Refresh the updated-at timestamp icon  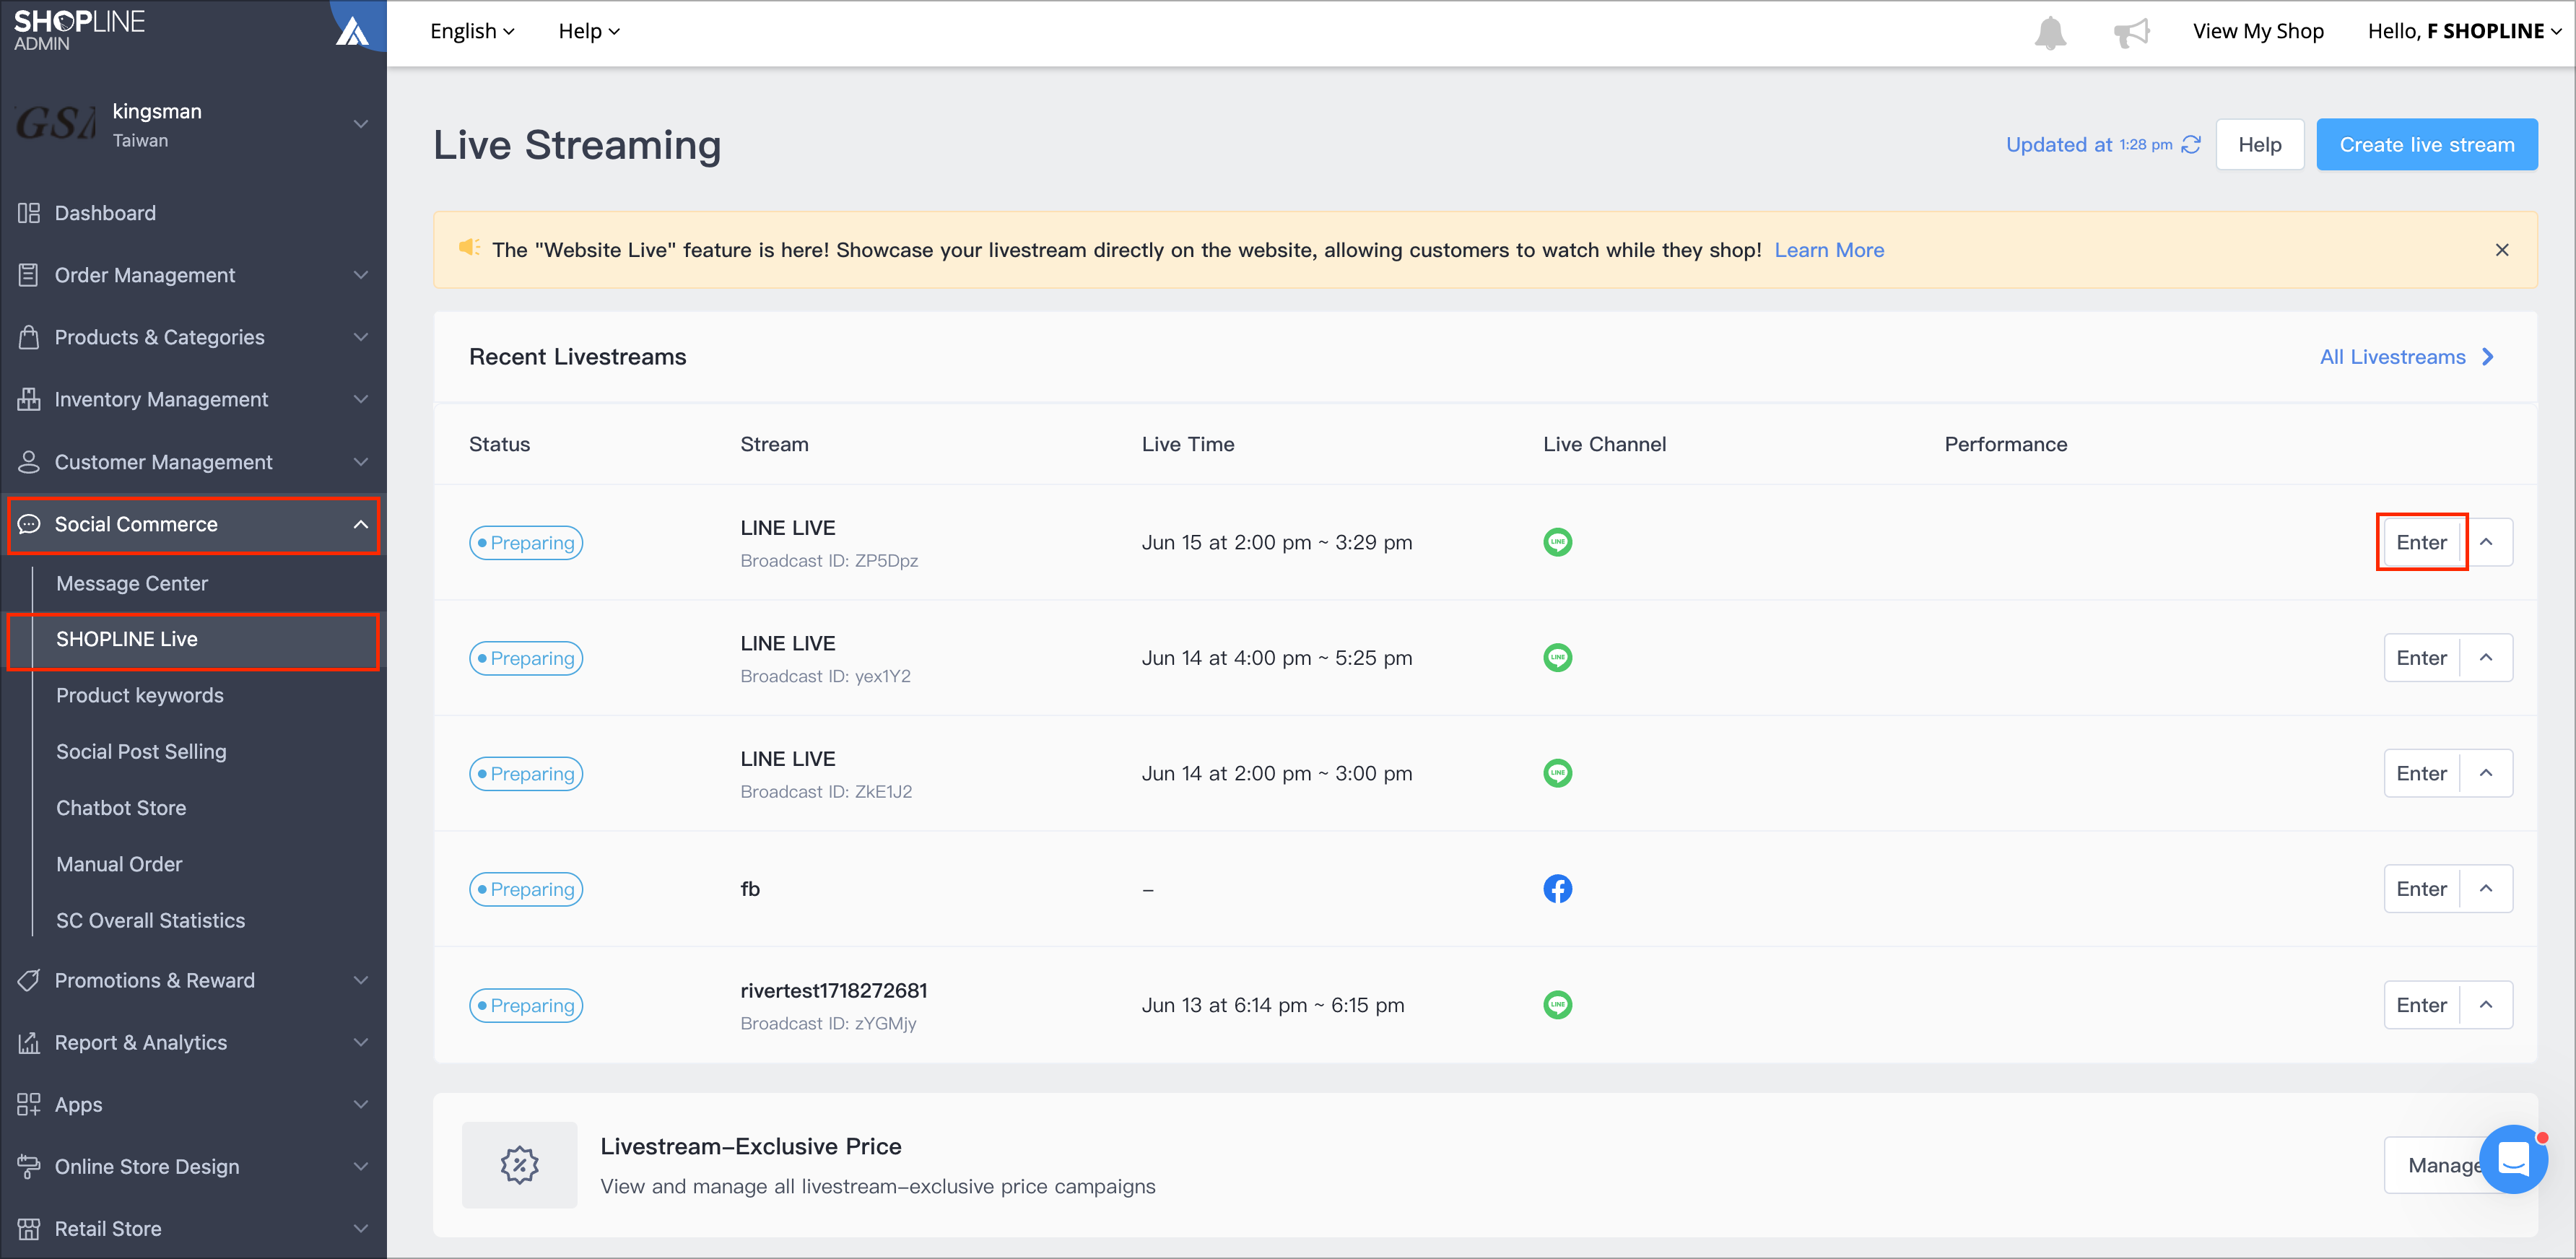tap(2191, 145)
